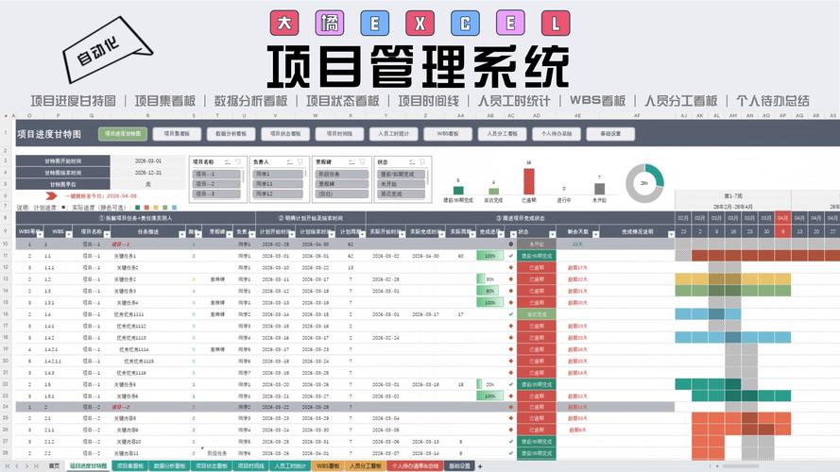Switch to the 人员工时统计 sheet tab
Screen dimensions: 840x472
[x=290, y=466]
